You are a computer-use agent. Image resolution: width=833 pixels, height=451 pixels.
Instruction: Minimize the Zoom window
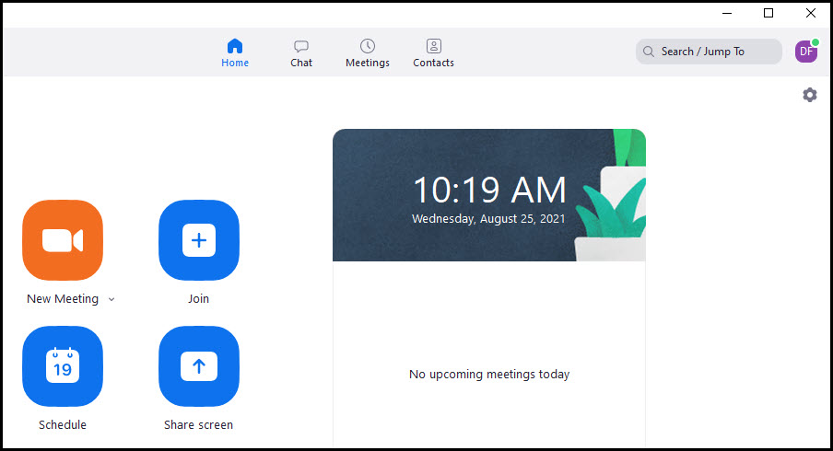click(x=727, y=13)
